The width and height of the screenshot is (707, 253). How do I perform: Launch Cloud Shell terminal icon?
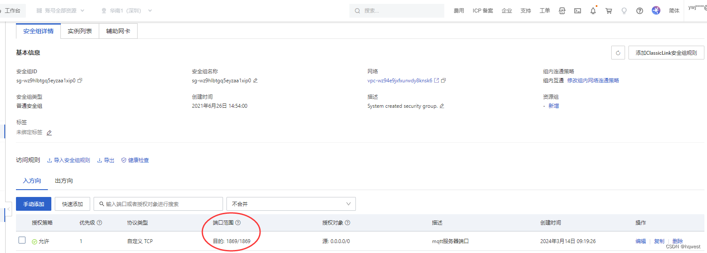[578, 11]
